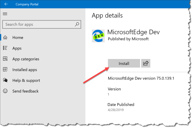Click the version 75.0.139.1 description text

click(141, 78)
